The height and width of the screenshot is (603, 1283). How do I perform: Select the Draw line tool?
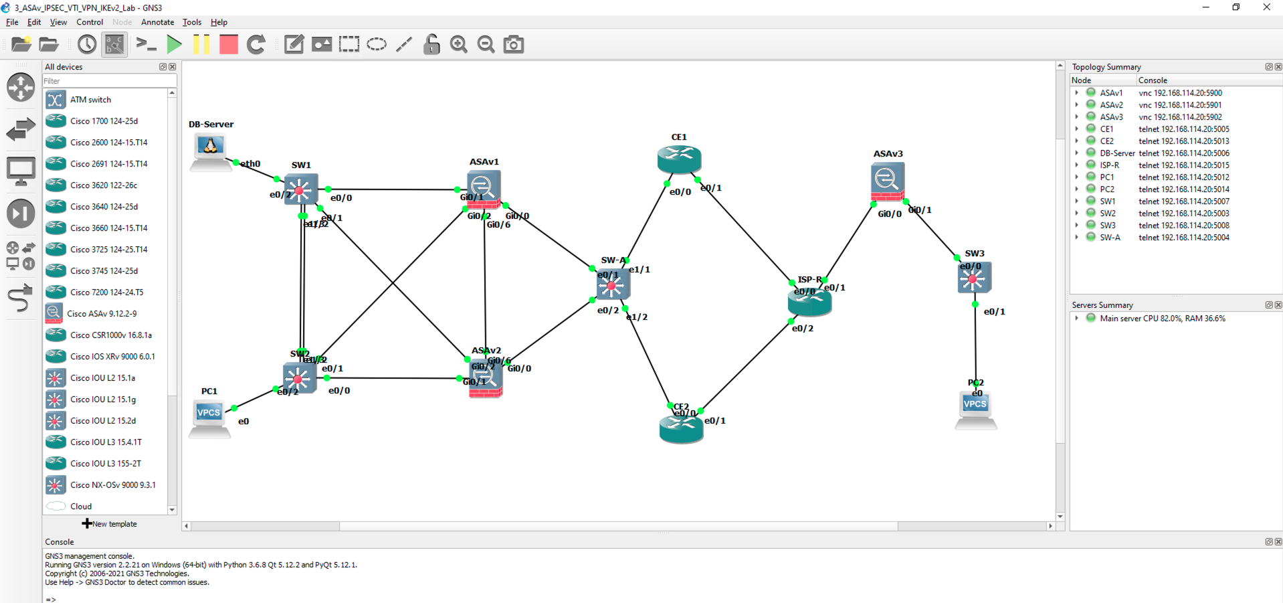(404, 45)
